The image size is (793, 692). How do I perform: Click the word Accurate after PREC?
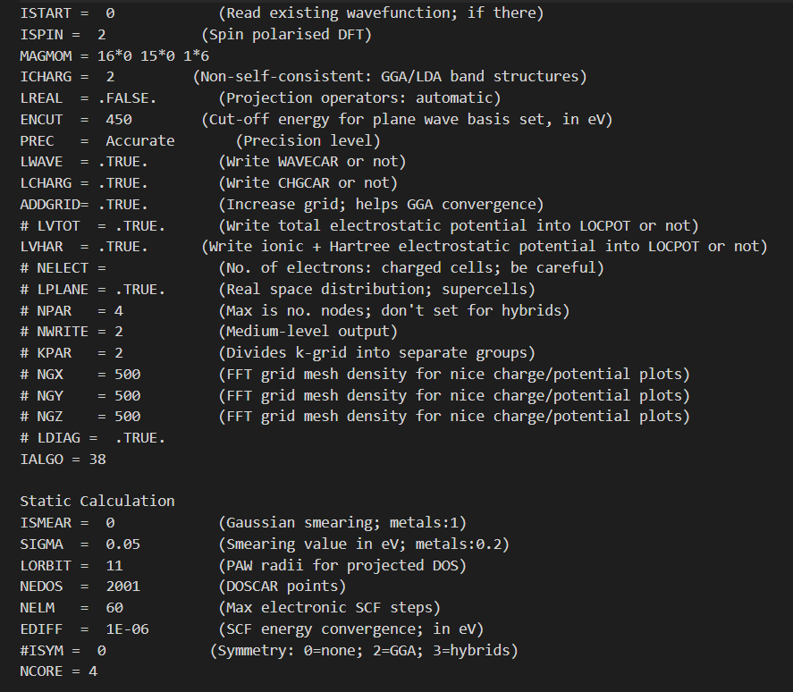(x=140, y=140)
